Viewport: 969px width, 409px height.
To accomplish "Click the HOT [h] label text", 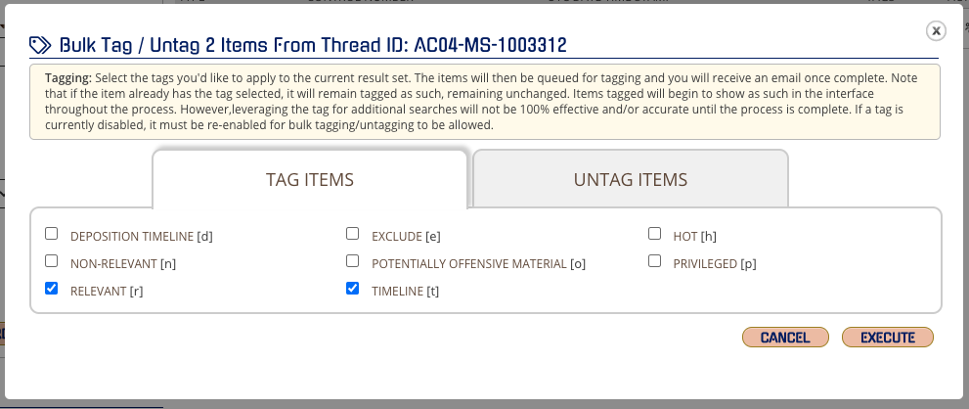I will [x=694, y=237].
